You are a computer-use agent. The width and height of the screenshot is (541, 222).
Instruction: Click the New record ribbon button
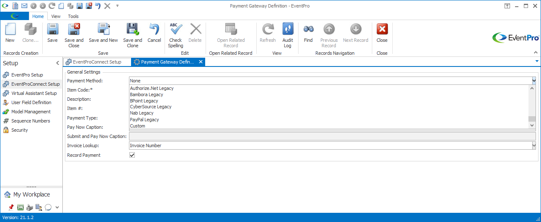click(x=10, y=33)
